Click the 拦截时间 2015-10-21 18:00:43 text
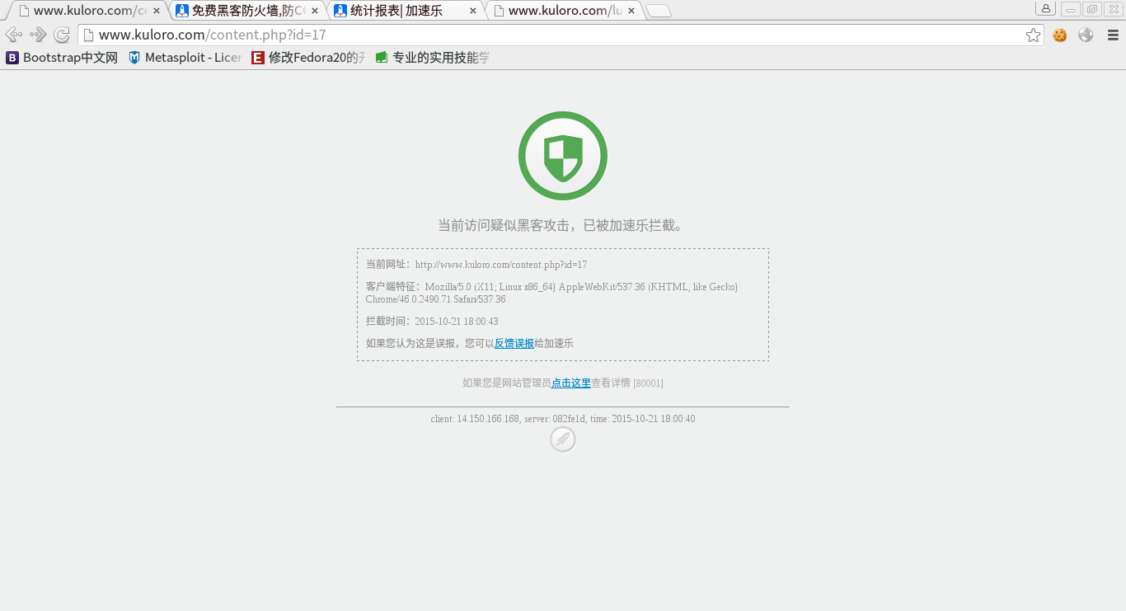The image size is (1126, 611). [432, 322]
